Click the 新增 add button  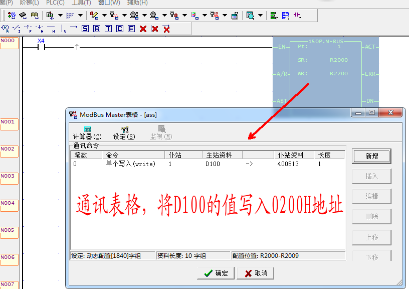[371, 157]
